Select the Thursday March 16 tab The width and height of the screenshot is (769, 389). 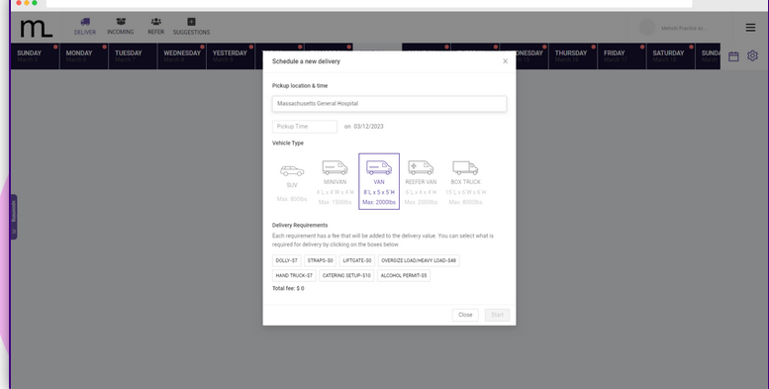(572, 55)
